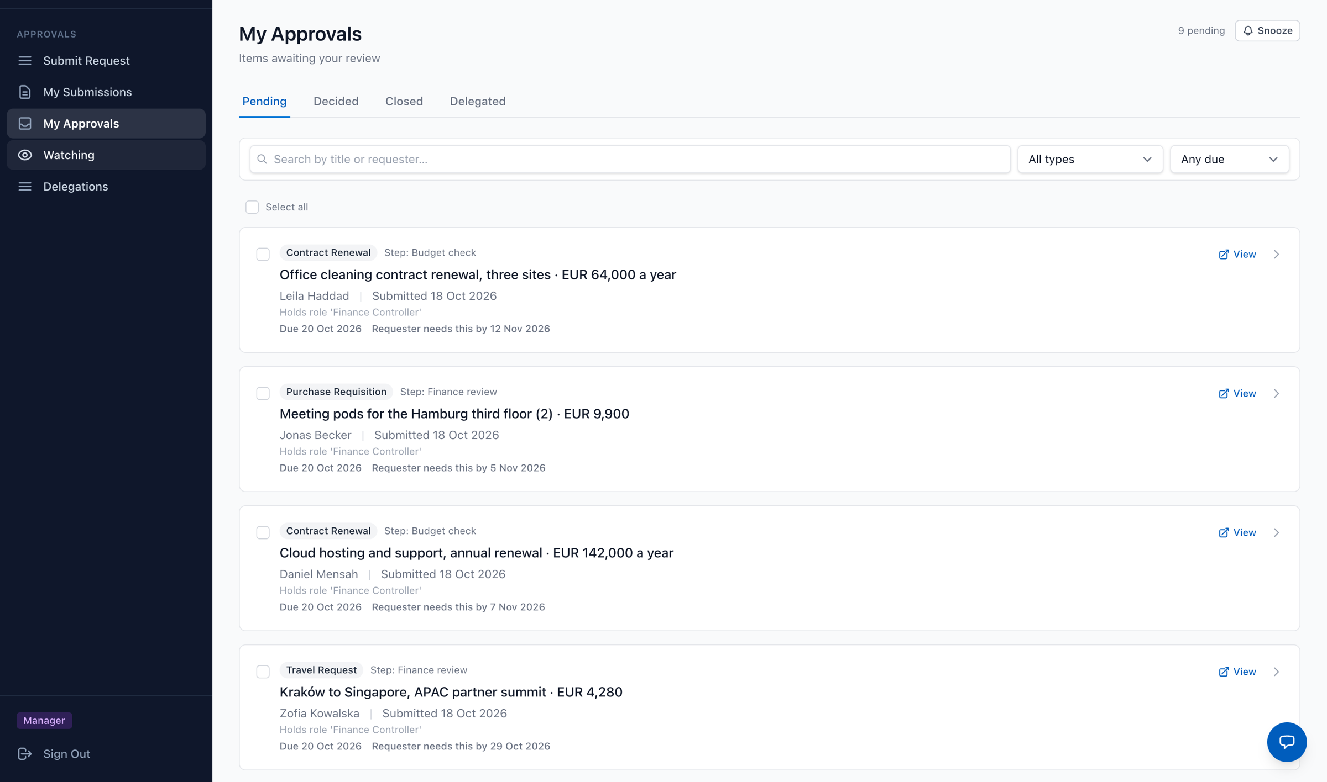1327x782 pixels.
Task: Expand the Meeting pods row chevron
Action: coord(1277,394)
